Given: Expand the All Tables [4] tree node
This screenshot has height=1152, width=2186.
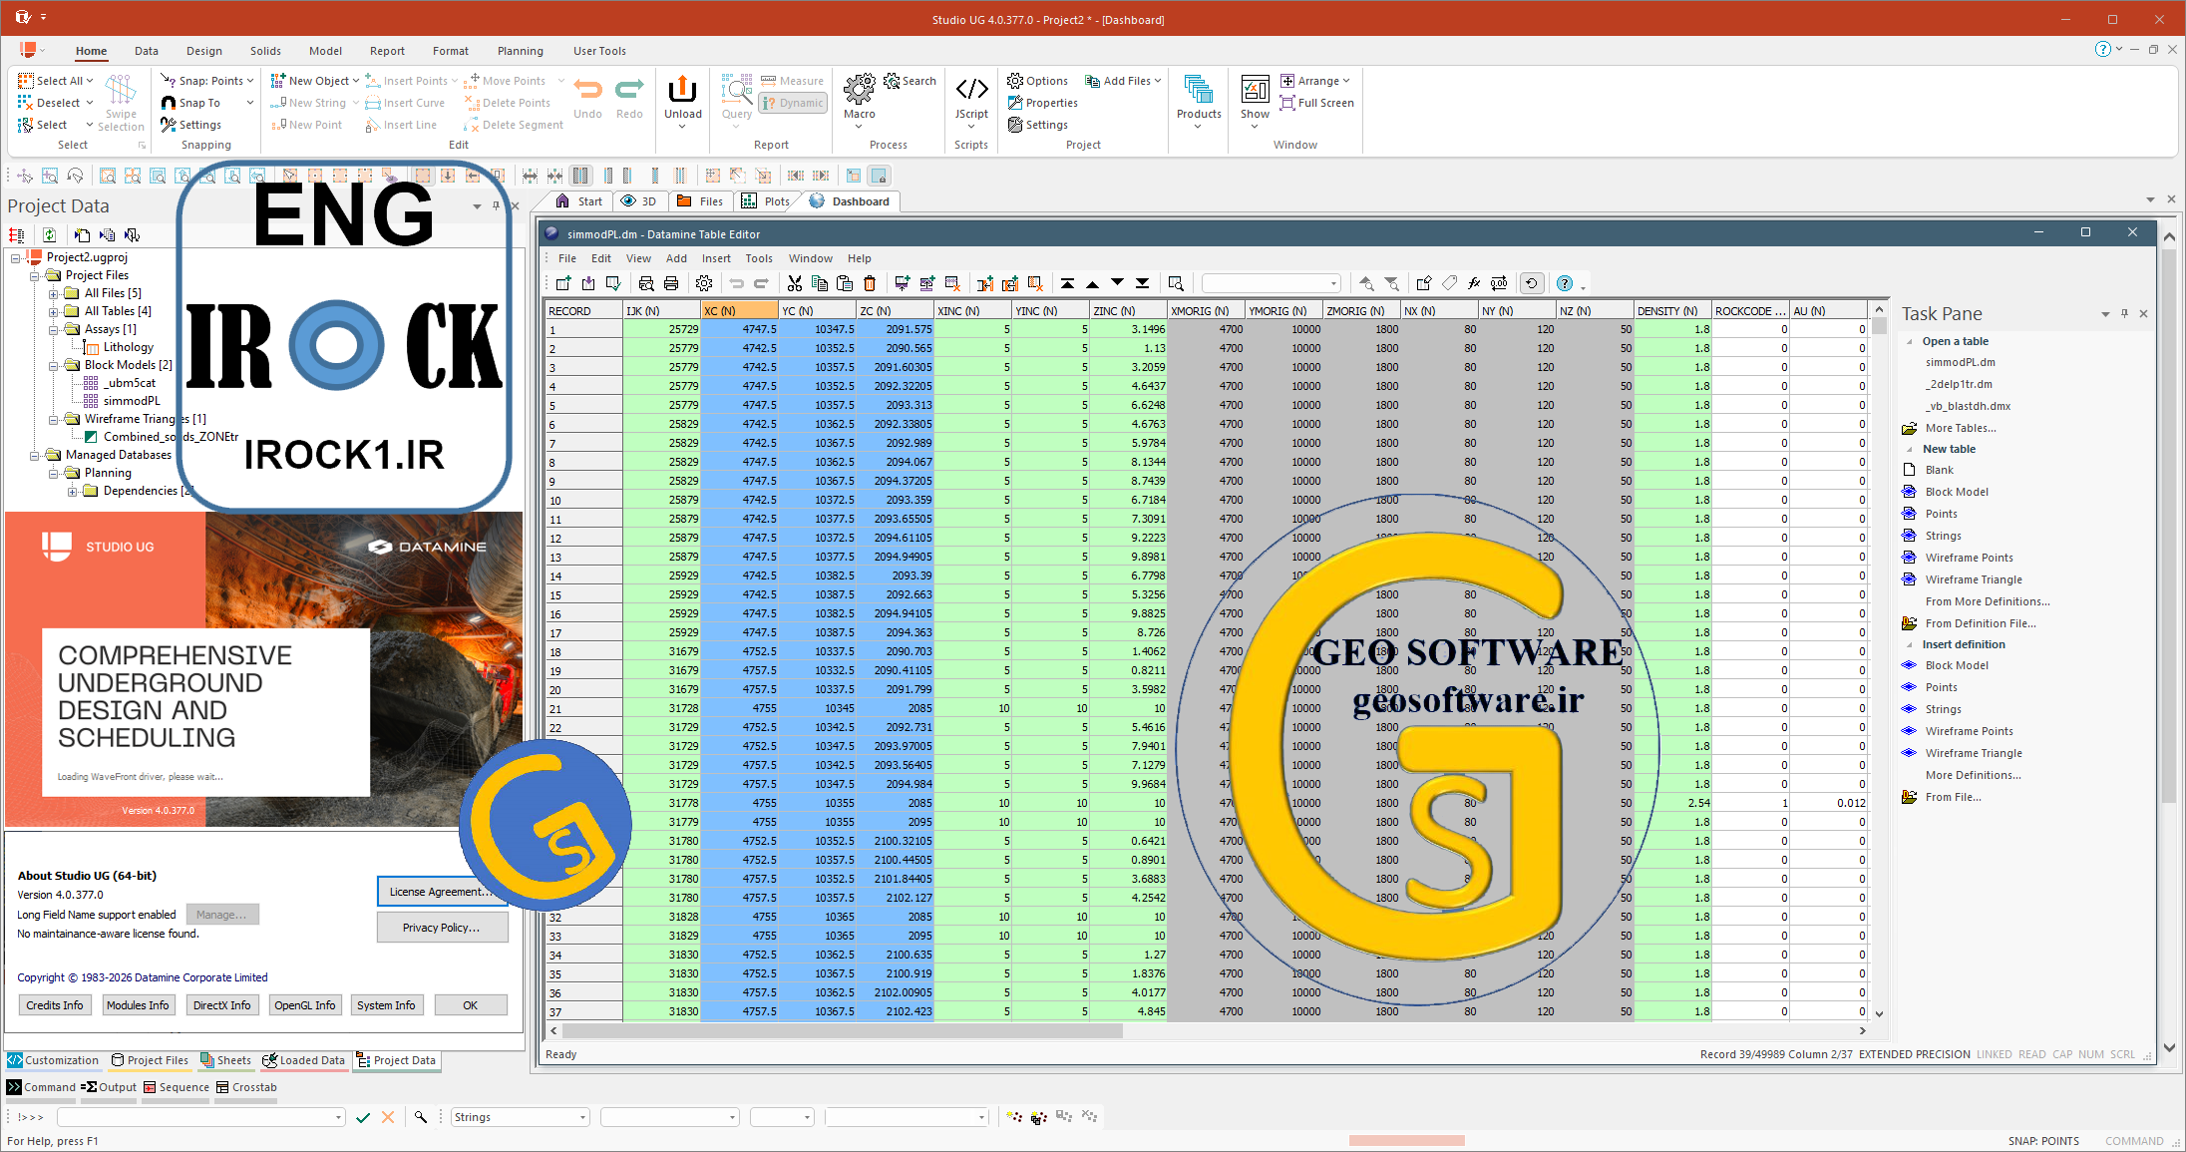Looking at the screenshot, I should 54,311.
